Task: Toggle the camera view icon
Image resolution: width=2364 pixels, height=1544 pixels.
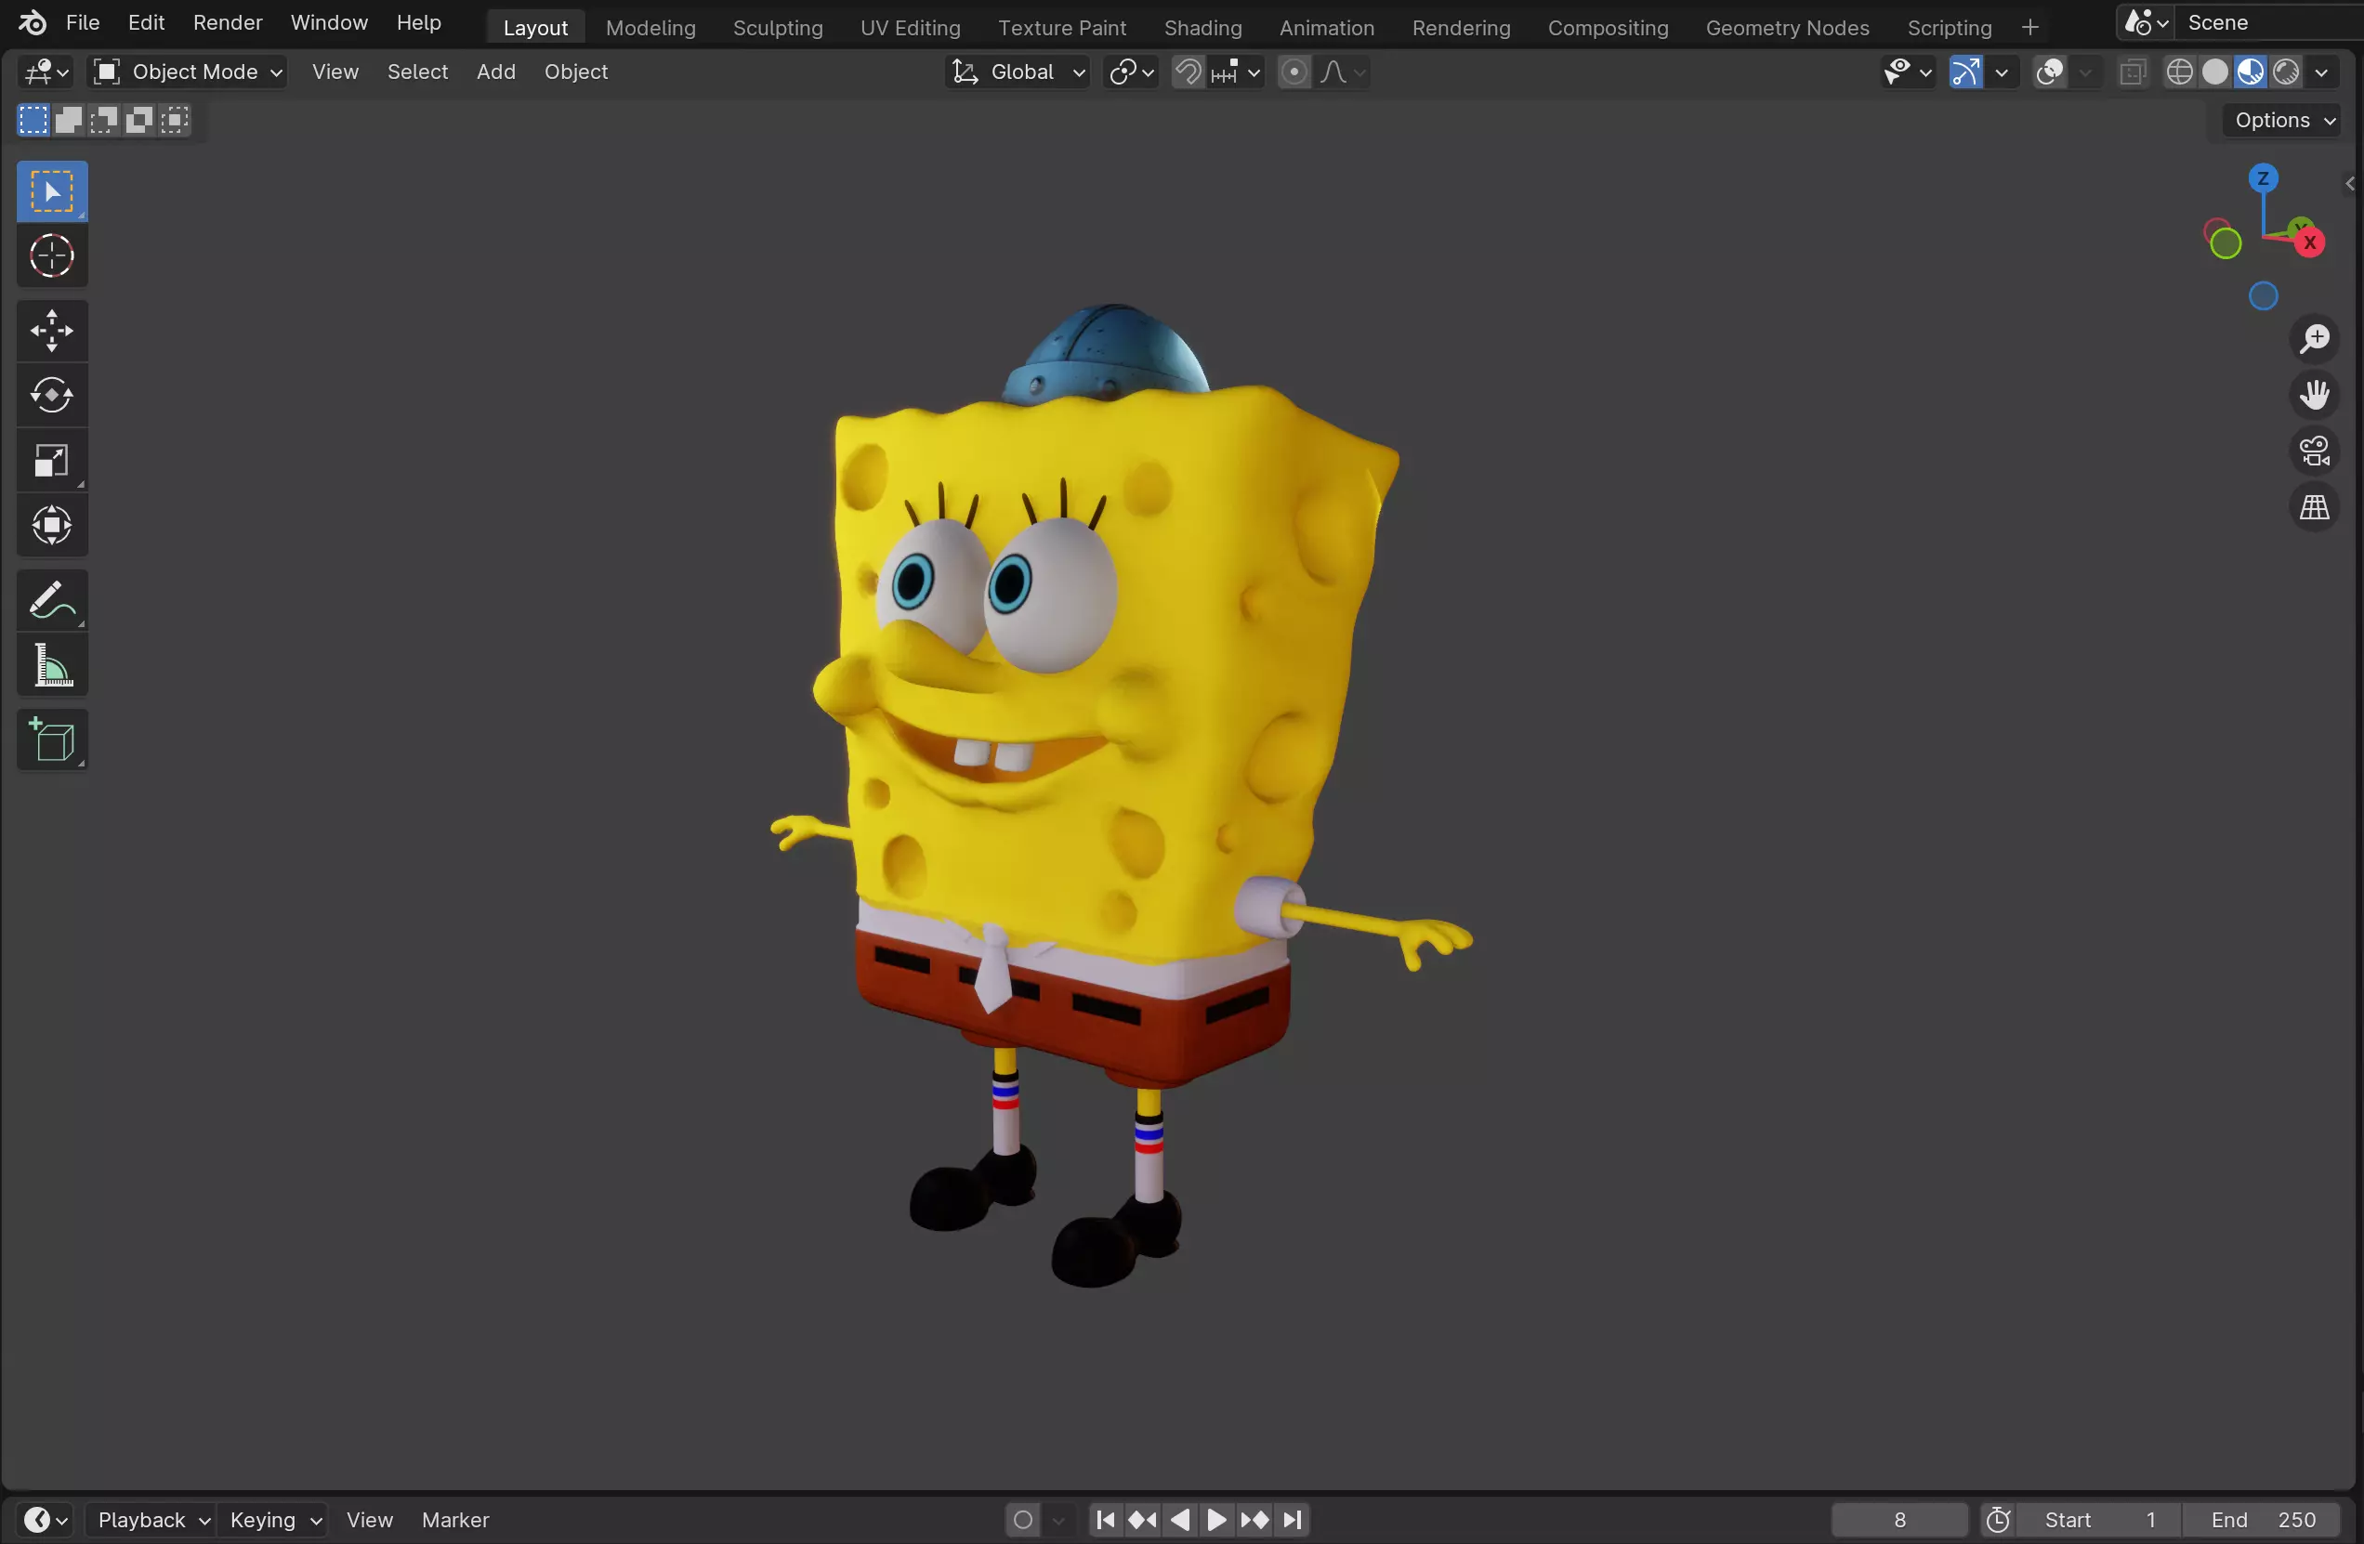Action: [2315, 451]
